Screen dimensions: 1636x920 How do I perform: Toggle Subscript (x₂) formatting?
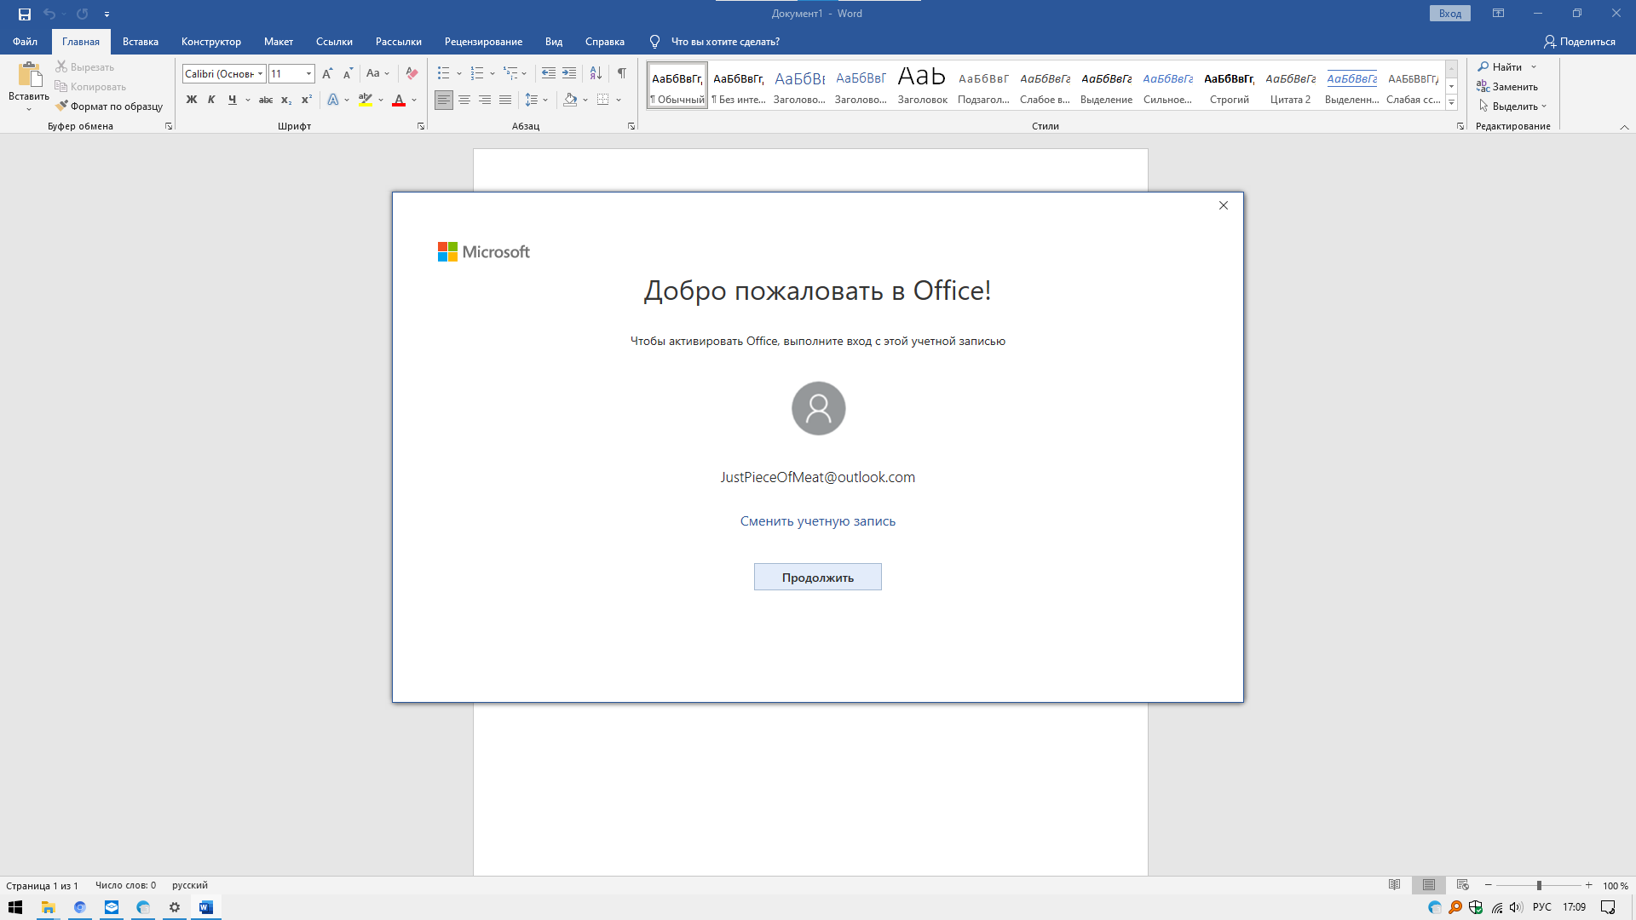[286, 100]
